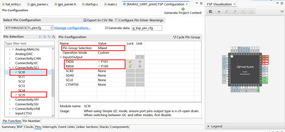
Task: Switch to the Clocks configuration tab
Action: [29, 127]
